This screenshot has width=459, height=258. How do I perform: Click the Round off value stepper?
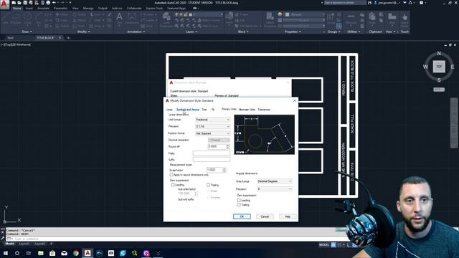click(x=228, y=146)
